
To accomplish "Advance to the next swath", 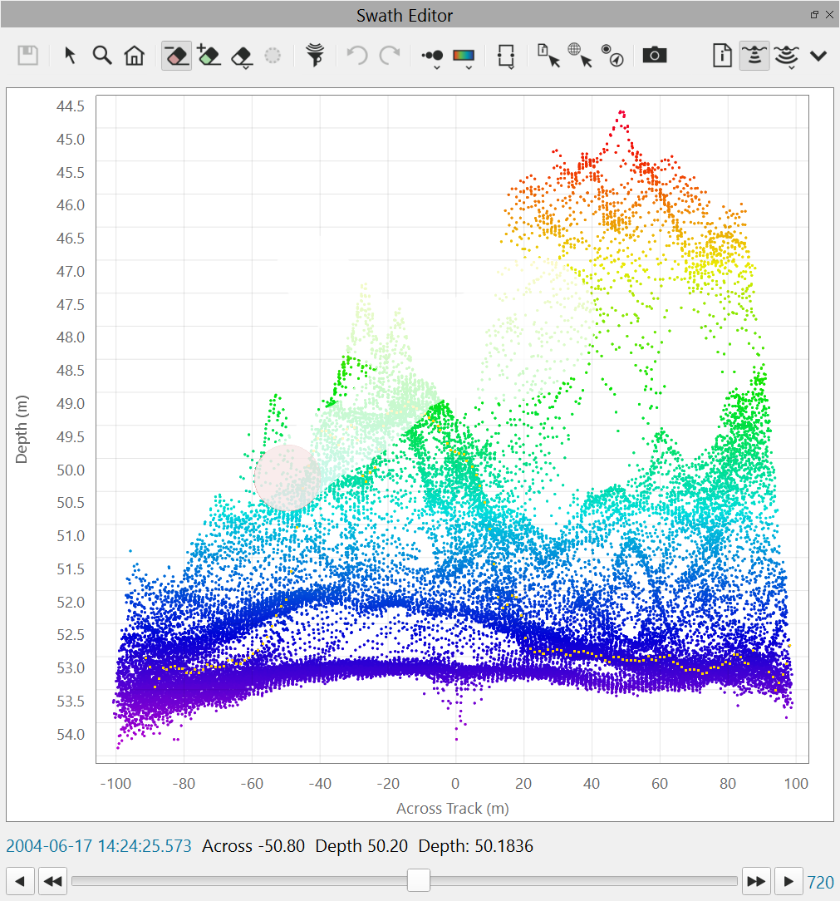I will pyautogui.click(x=788, y=881).
